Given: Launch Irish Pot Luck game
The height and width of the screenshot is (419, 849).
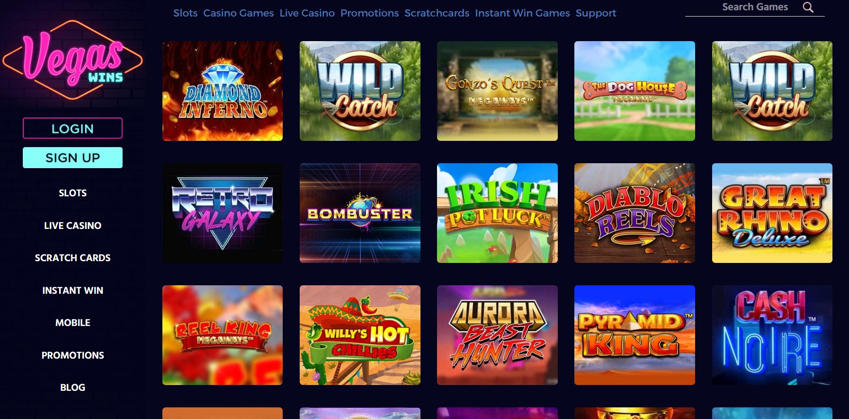Looking at the screenshot, I should tap(497, 213).
